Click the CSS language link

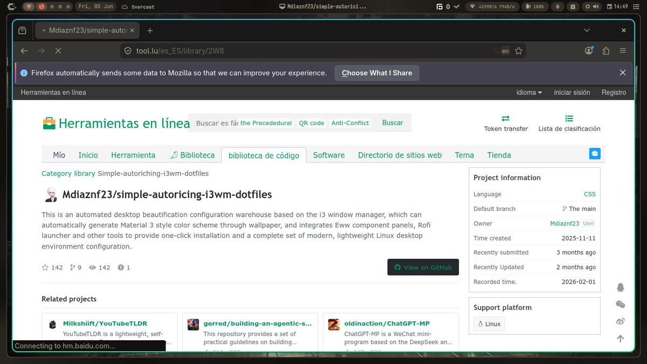[x=590, y=194]
